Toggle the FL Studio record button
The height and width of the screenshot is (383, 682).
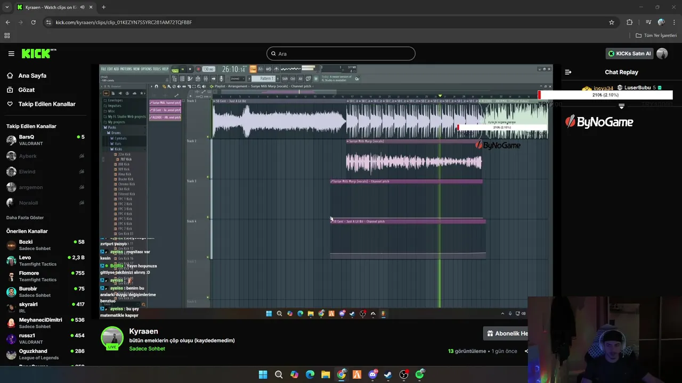[x=198, y=69]
